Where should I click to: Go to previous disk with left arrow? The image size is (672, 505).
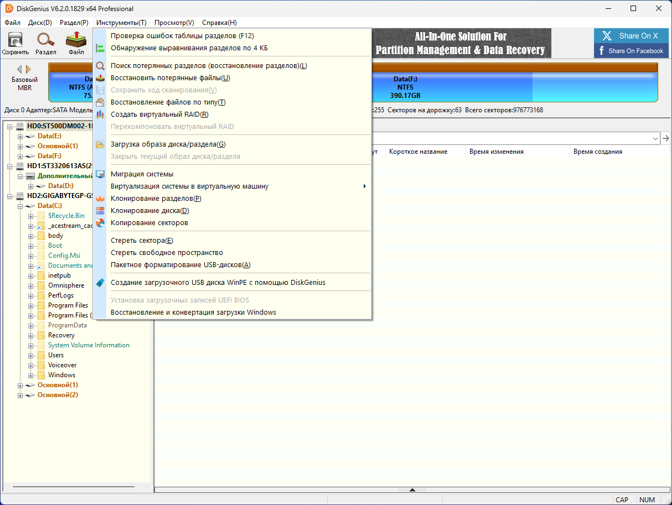click(x=19, y=69)
